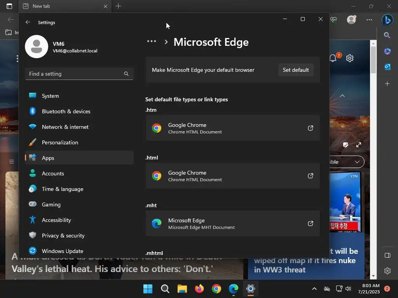This screenshot has height=298, width=398.
Task: Expand the background image fullscreen icon
Action: pos(359,145)
